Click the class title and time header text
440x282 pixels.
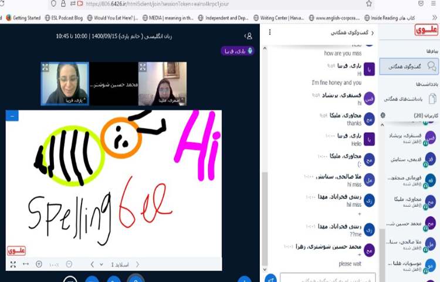(114, 36)
